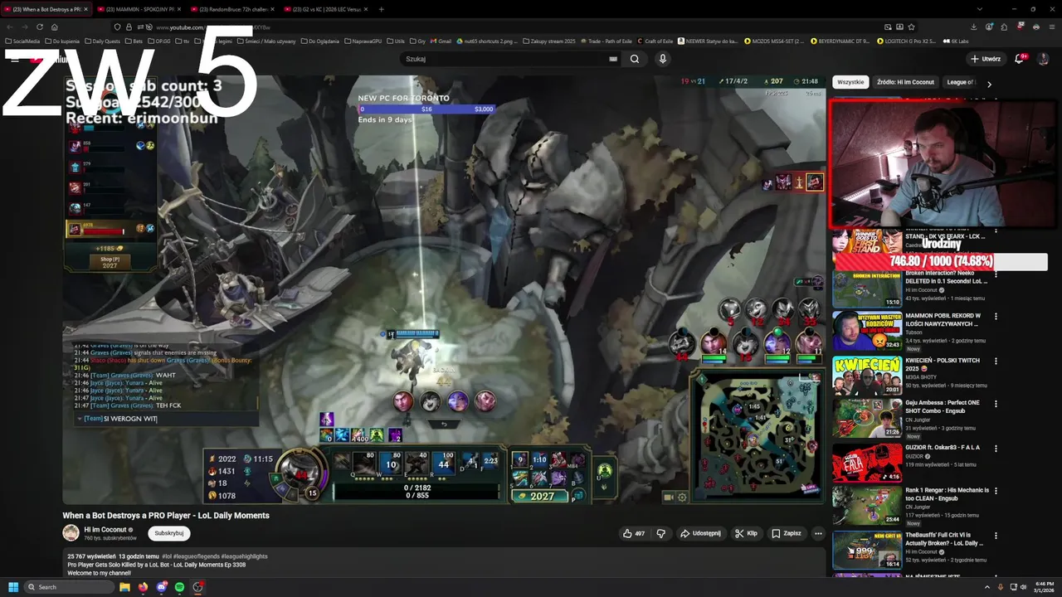Open MAMMON POBIŁ REKORD video thumbnail
Viewport: 1062px width, 597px height.
(867, 331)
